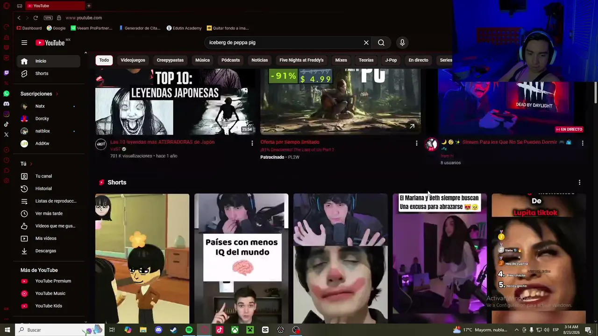Click the magnifying glass search button

coord(381,42)
